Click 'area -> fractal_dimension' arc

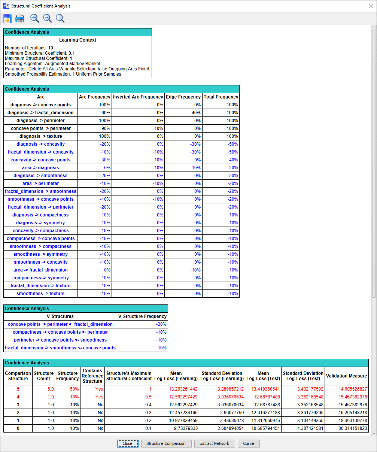pos(40,270)
